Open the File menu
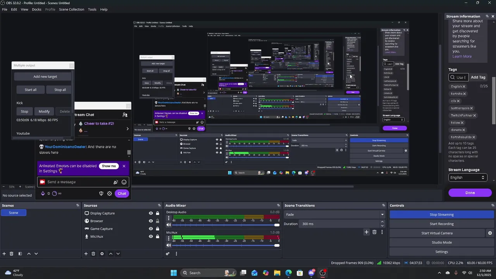This screenshot has height=279, width=496. [x=5, y=9]
